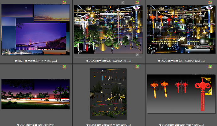Click the filename 亮化设计常用创意素材-万能光2-教学.psd
The height and width of the screenshot is (126, 217).
181,61
